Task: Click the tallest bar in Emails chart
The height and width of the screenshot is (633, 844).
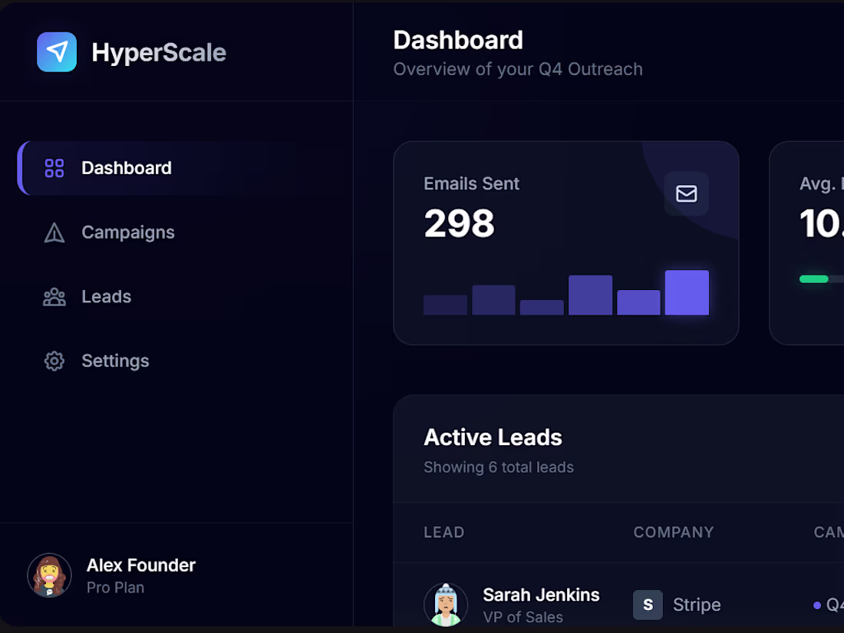Action: (687, 292)
